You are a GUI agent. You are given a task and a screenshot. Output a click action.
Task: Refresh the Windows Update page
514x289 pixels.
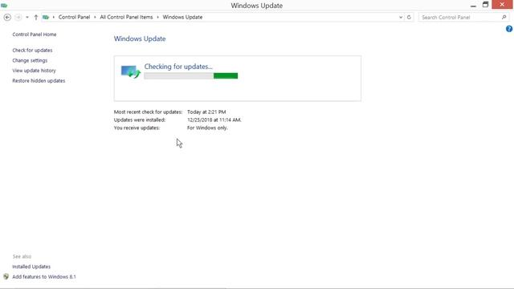pyautogui.click(x=409, y=18)
